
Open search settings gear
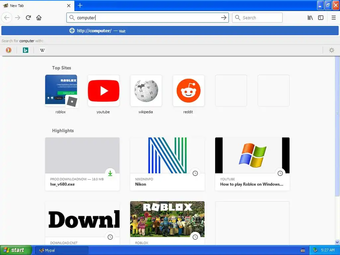[332, 50]
